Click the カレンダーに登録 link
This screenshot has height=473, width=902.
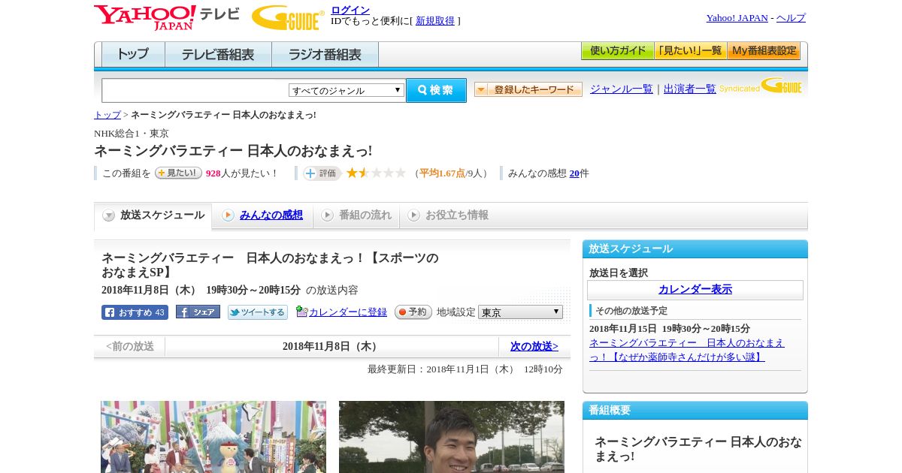point(348,312)
